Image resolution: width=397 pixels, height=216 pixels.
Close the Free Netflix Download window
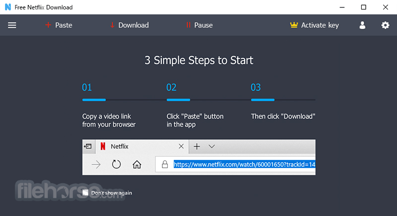(x=386, y=7)
